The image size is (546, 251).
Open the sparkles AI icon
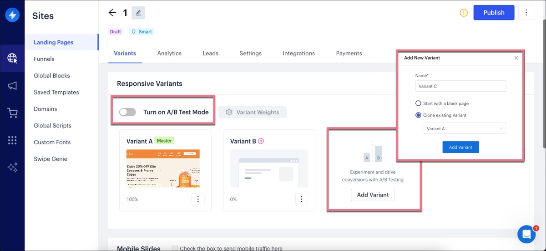pos(12,167)
